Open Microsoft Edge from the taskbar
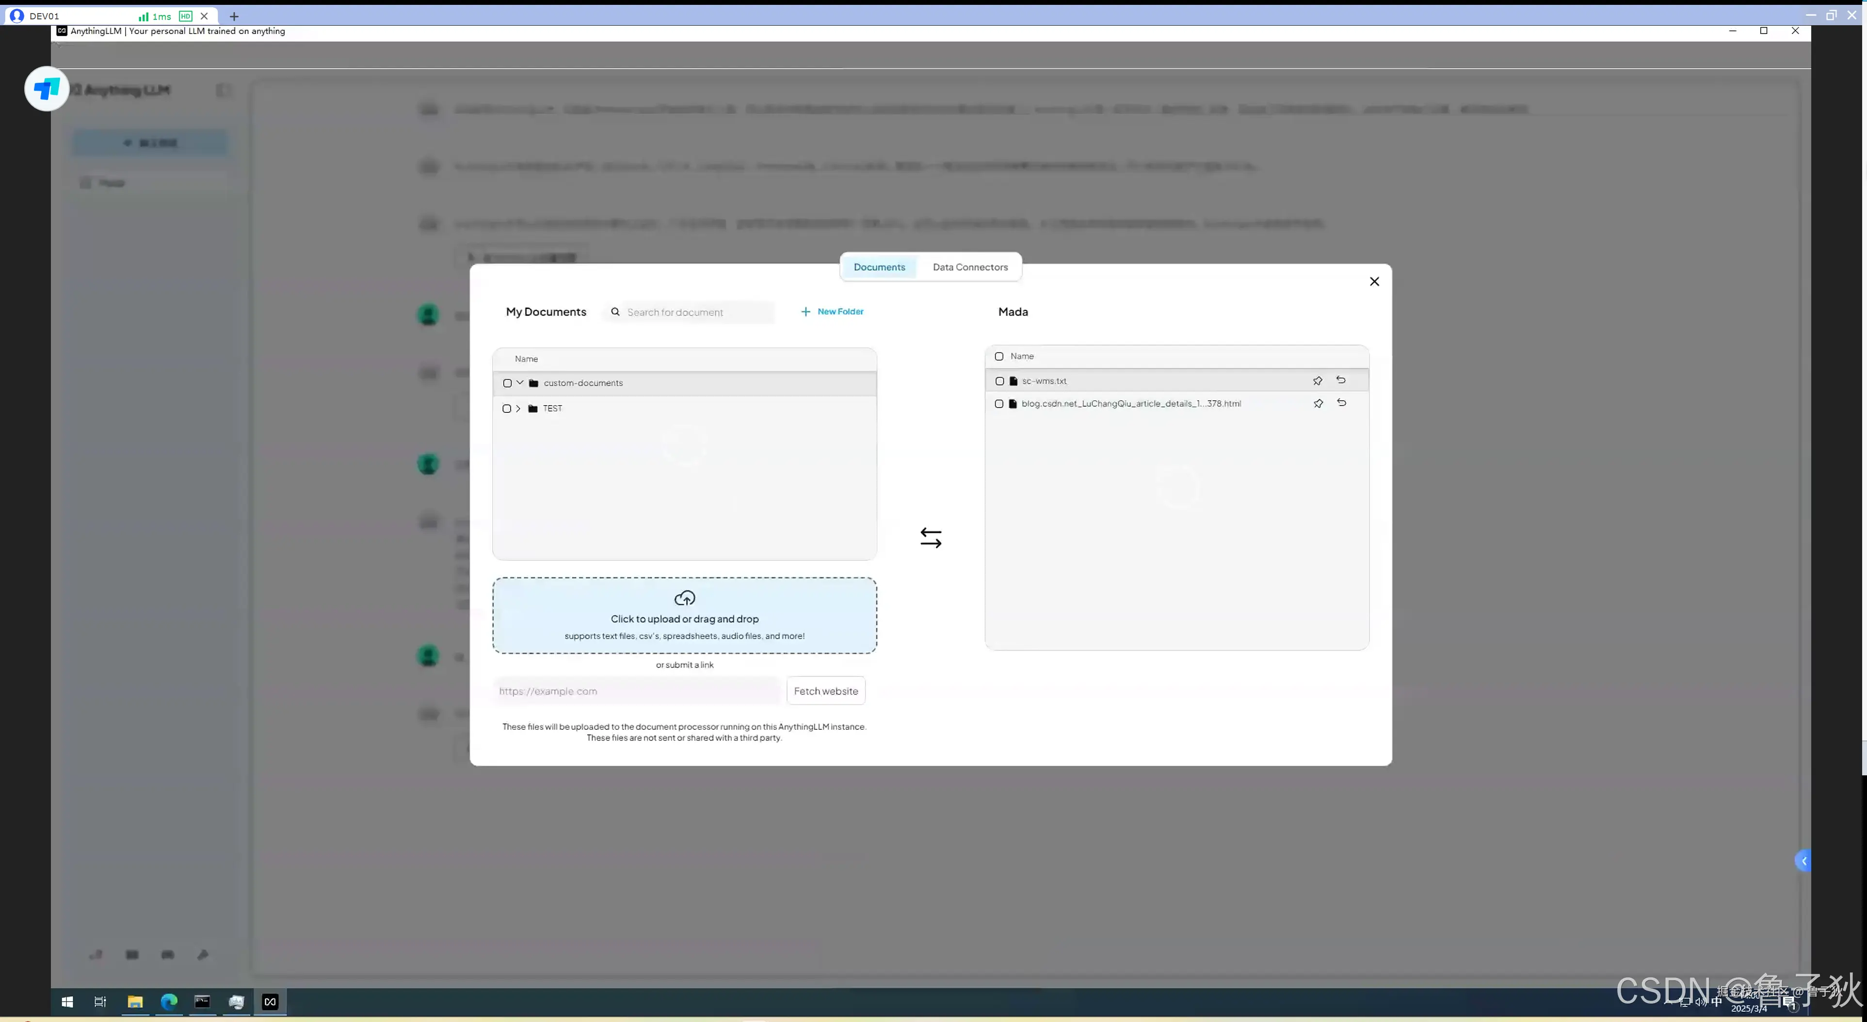This screenshot has height=1022, width=1867. tap(169, 1002)
